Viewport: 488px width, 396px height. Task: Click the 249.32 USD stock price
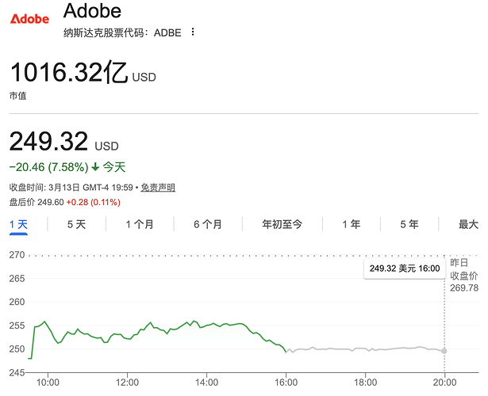pos(48,142)
